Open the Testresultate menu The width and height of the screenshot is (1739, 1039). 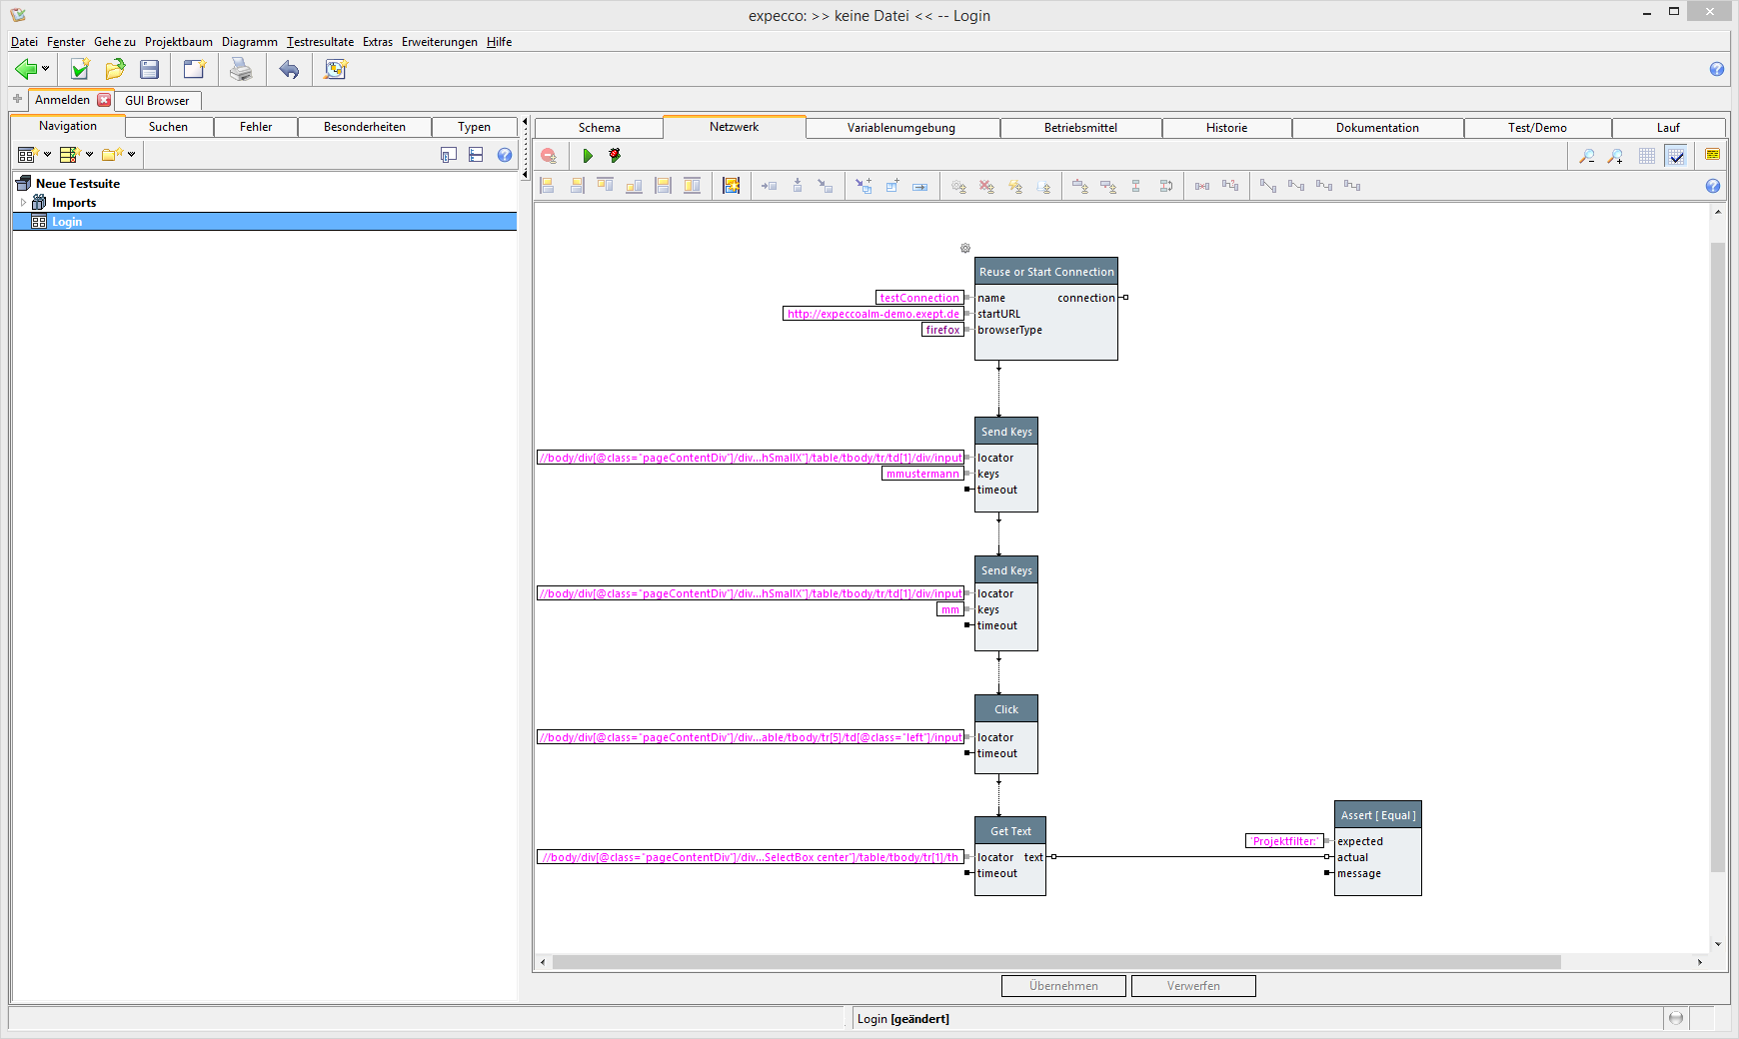pyautogui.click(x=320, y=42)
